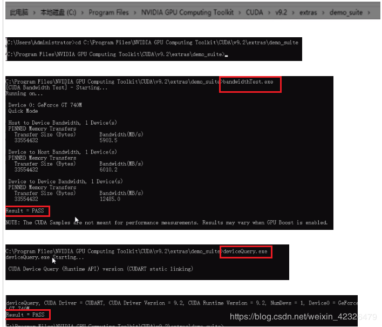
Task: Click the demo_suite breadcrumb segment
Action: click(x=346, y=12)
